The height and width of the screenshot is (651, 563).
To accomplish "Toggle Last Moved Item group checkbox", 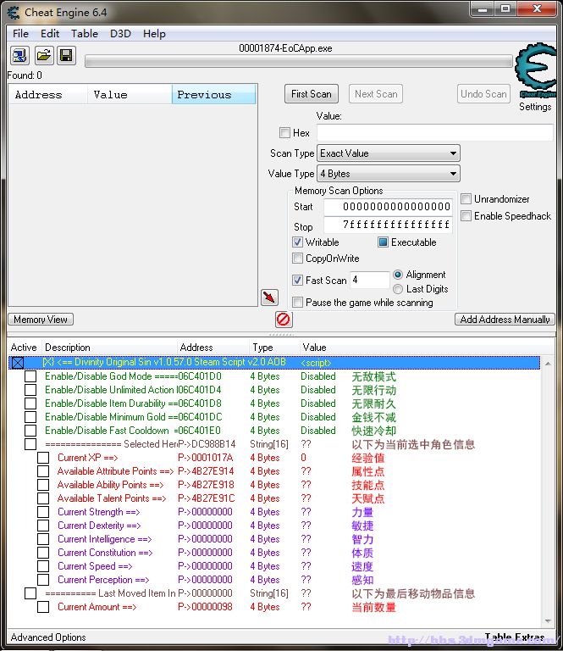I will (x=30, y=593).
